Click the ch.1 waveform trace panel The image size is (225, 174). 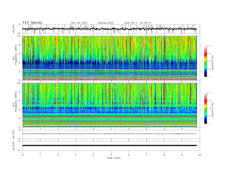(x=112, y=29)
